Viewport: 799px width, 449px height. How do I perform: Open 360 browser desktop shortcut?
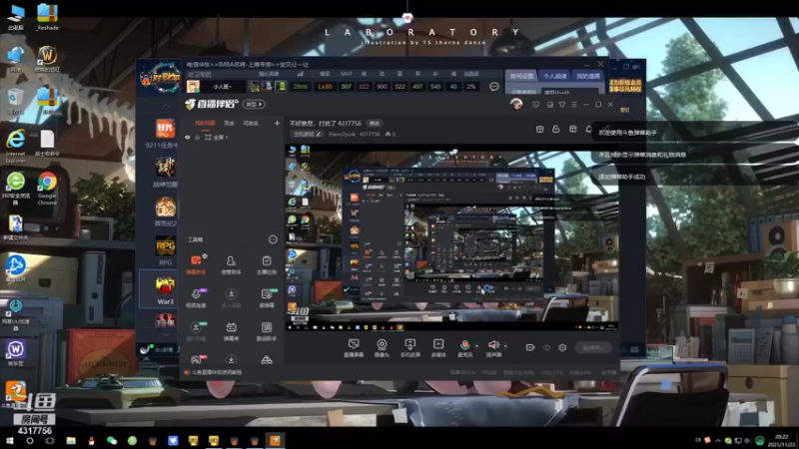[15, 189]
